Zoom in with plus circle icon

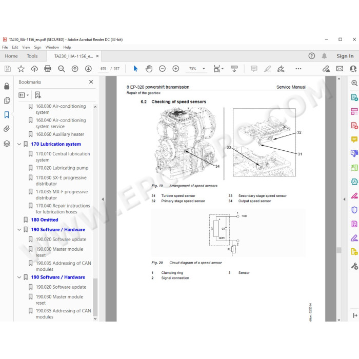click(x=175, y=69)
